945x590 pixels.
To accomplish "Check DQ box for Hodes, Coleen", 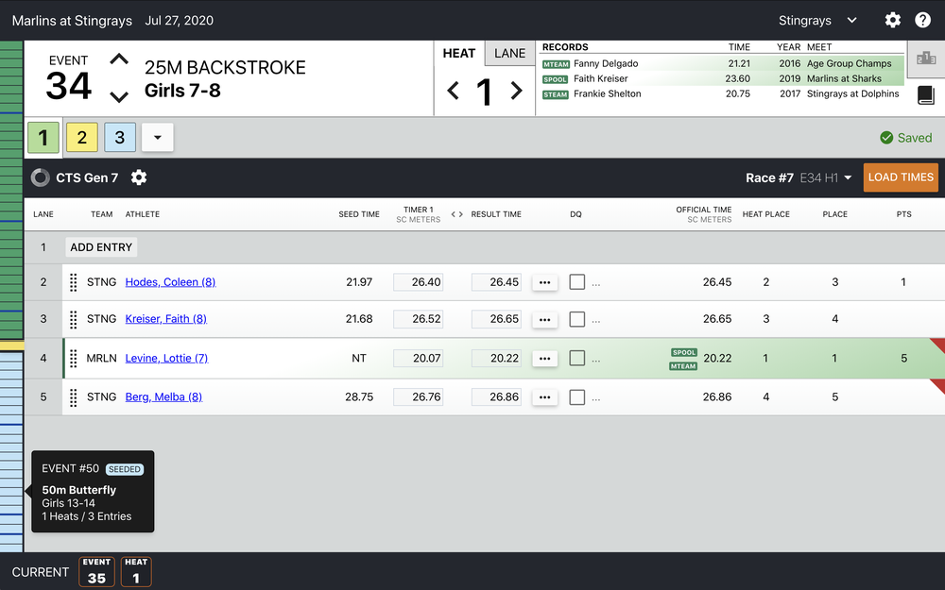I will [576, 281].
